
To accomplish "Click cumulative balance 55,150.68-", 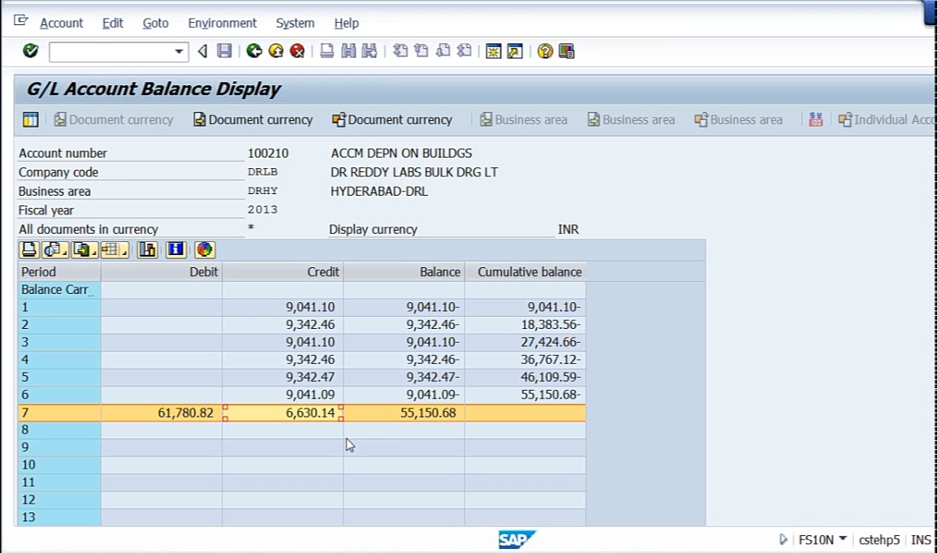I will 551,395.
